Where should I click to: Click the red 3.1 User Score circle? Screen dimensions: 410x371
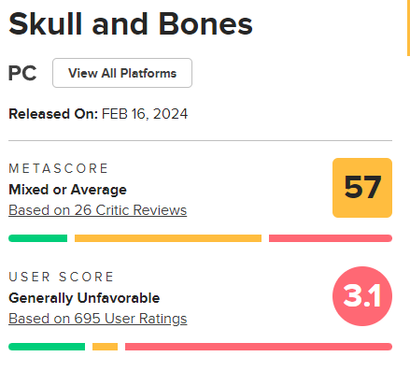362,296
